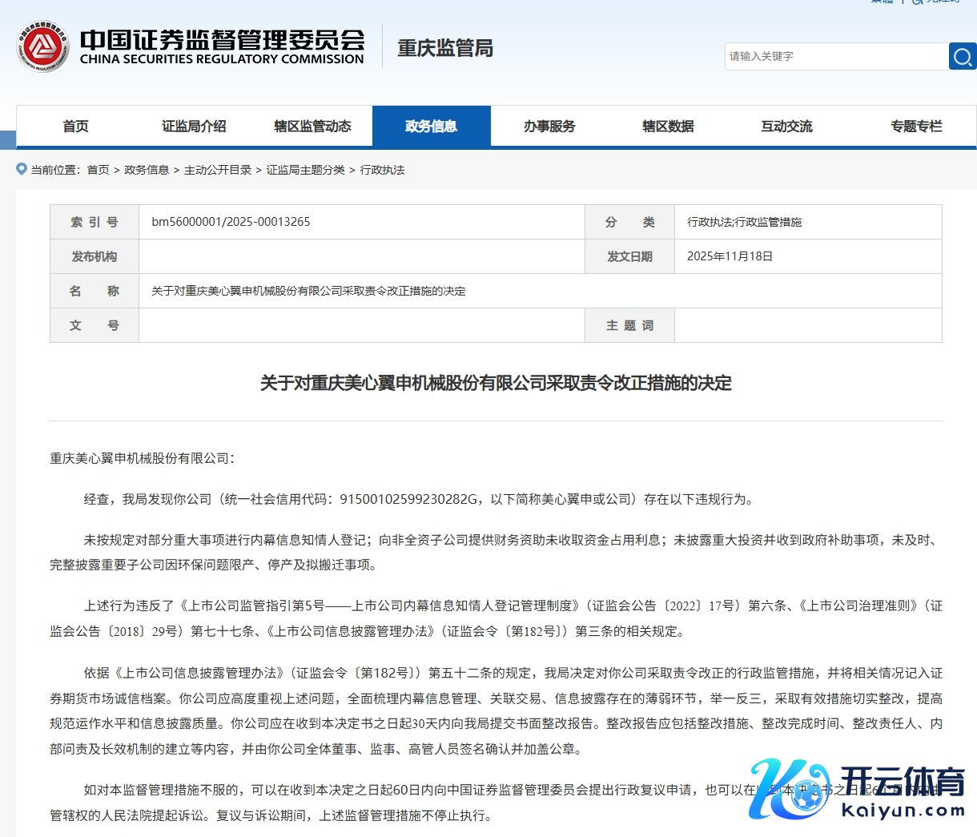Click the 行政执法 breadcrumb link
Screen dimensions: 977x837
pos(382,170)
